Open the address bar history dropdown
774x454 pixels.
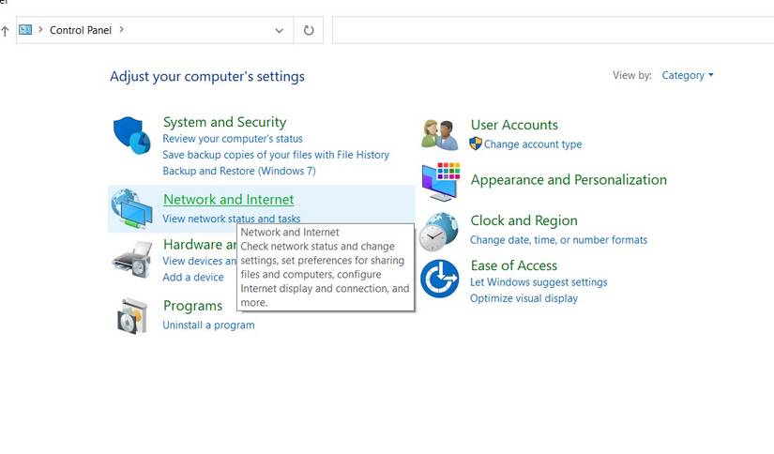[x=279, y=31]
